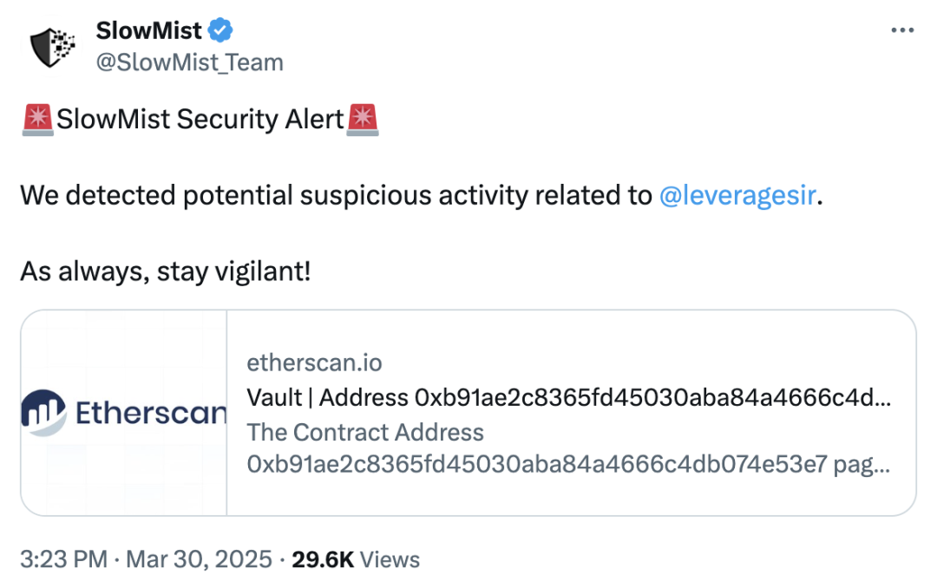
Task: Click the Etherscan circular chart logo icon
Action: pyautogui.click(x=43, y=413)
